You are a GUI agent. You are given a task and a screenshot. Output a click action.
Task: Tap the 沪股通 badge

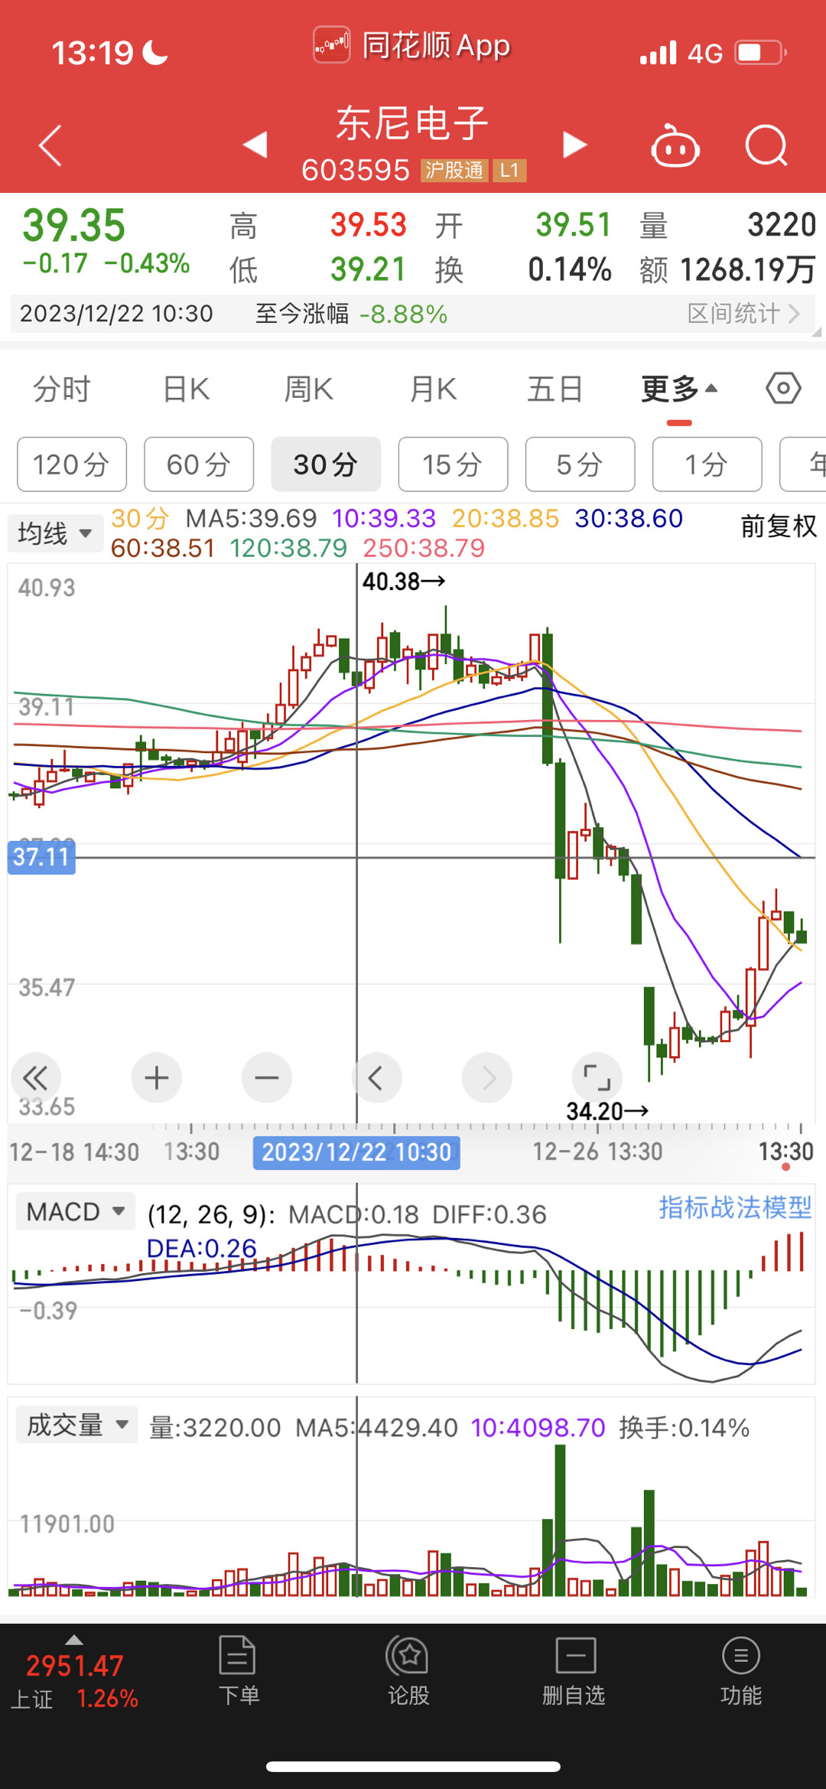[454, 170]
